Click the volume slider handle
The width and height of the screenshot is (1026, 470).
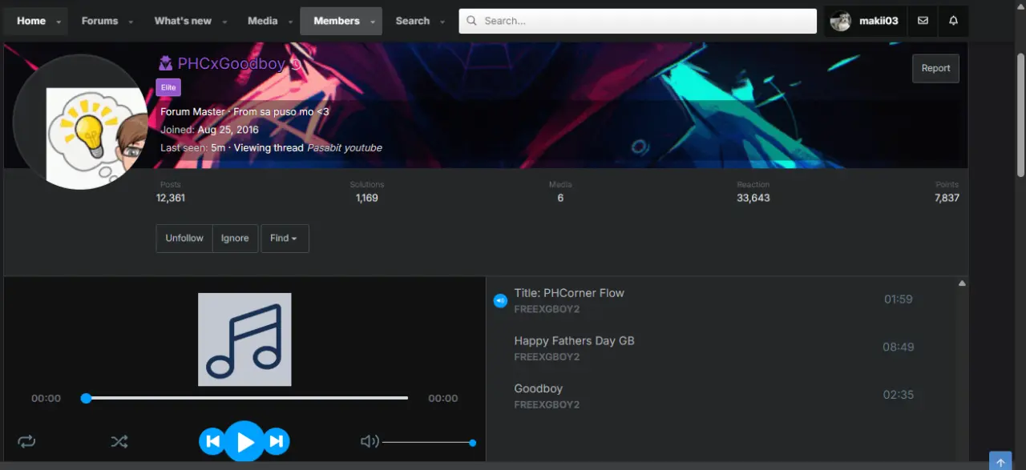[472, 442]
